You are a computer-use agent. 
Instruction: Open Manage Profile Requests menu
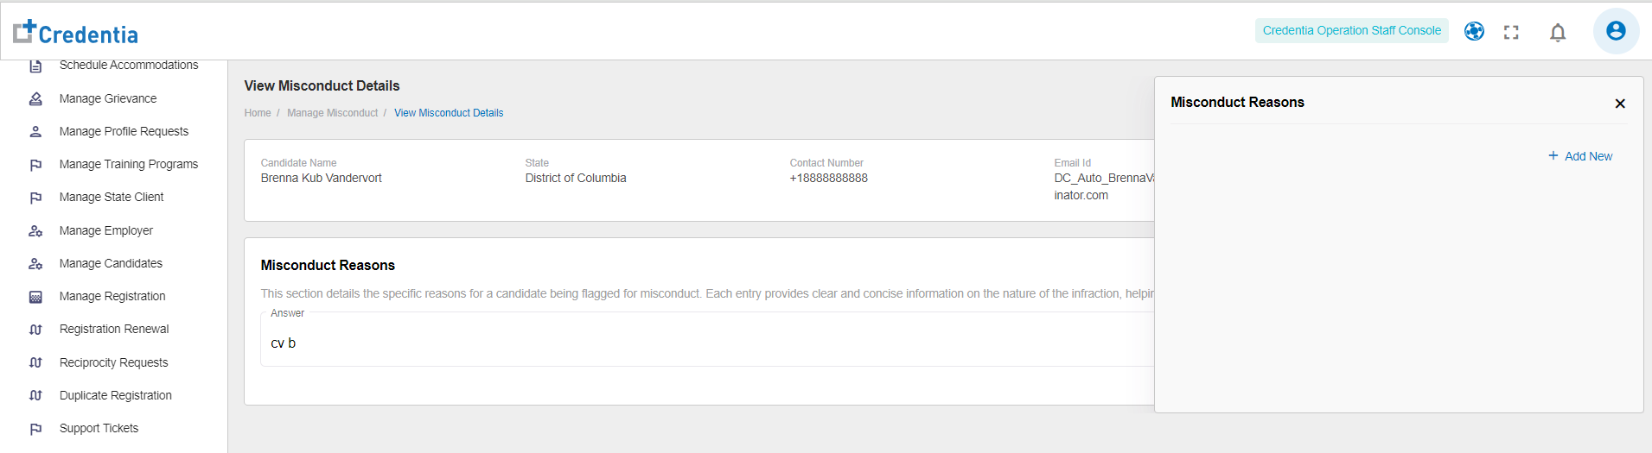click(124, 131)
